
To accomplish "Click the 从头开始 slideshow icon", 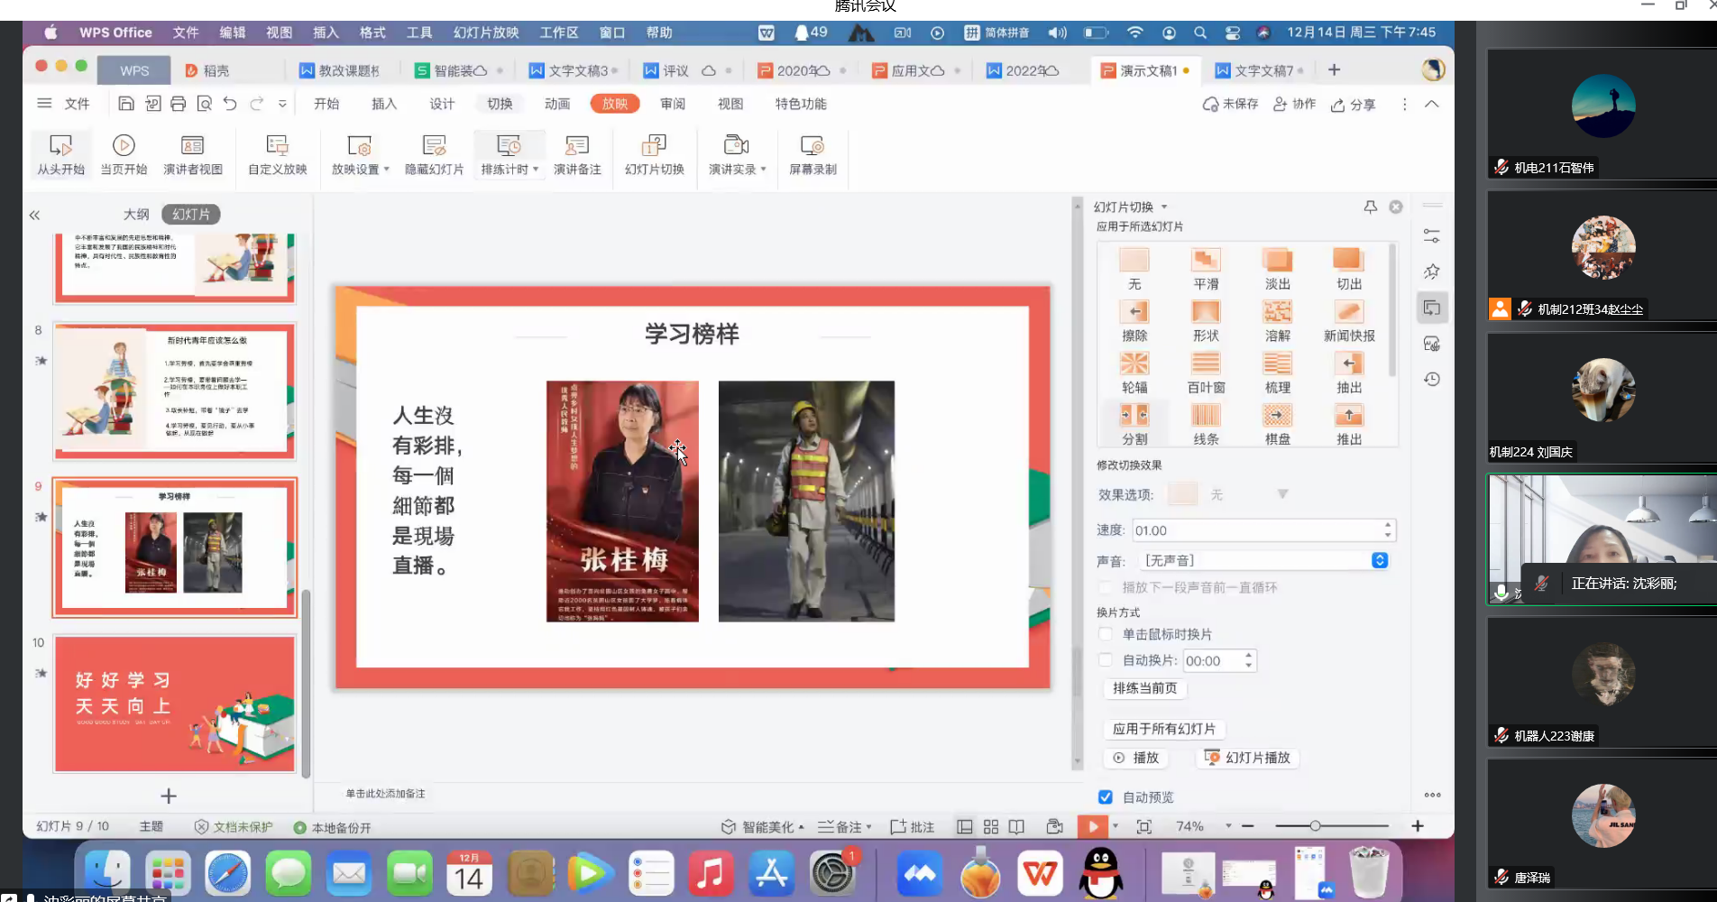I will (60, 146).
